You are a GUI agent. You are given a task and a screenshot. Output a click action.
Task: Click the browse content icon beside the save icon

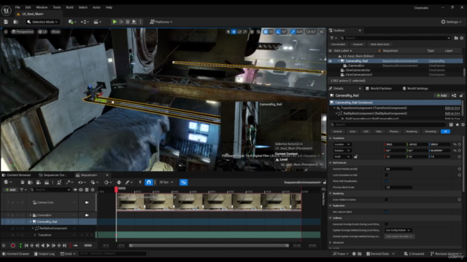[16, 22]
